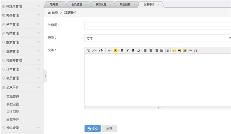Open the text highlight color picker

tap(116, 51)
